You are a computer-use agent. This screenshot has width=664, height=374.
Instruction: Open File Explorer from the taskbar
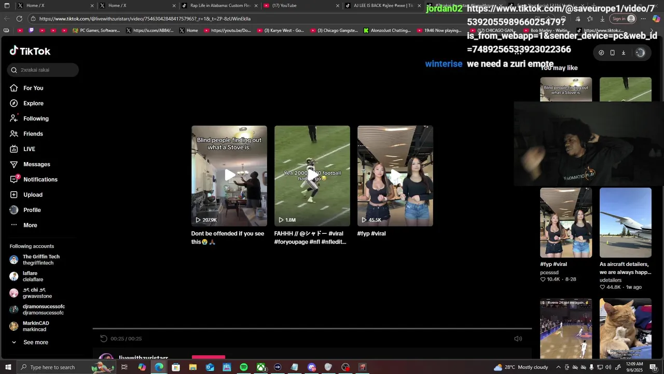coord(193,367)
